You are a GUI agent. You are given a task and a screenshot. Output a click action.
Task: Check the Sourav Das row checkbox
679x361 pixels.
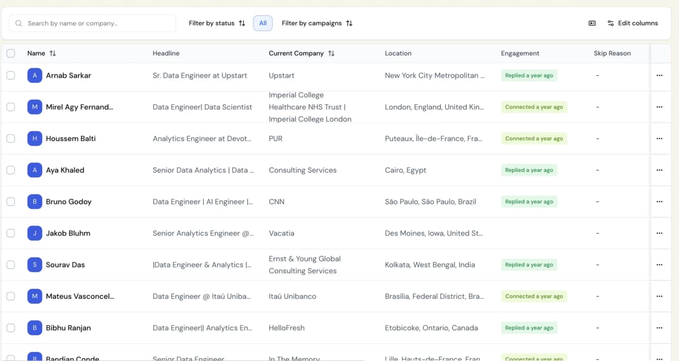click(11, 265)
